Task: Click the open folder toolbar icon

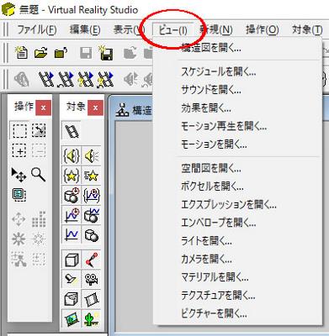Action: point(41,53)
